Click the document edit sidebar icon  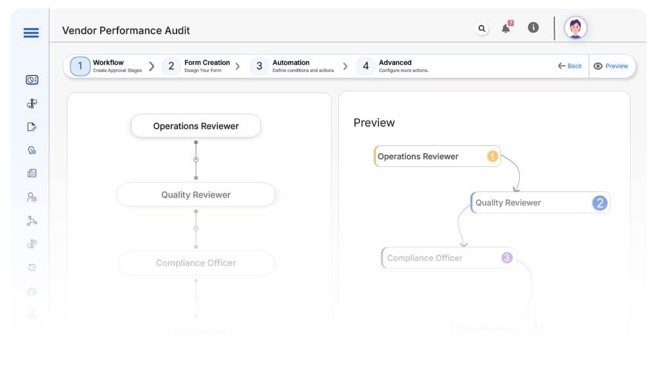[31, 127]
